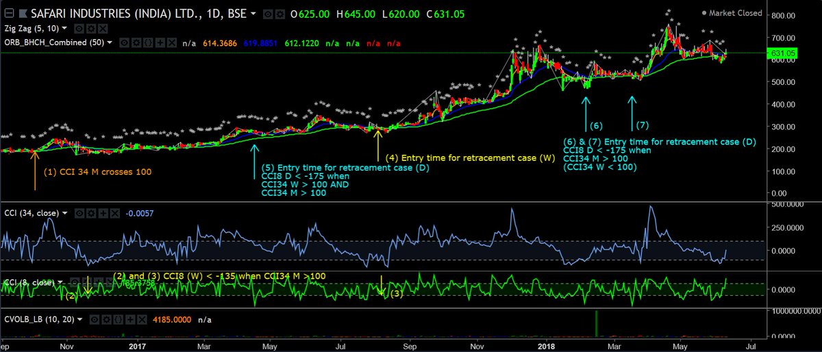
Task: Collapse the chart legend with the minus box
Action: 10,14
